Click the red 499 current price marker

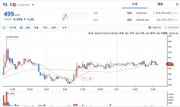[169, 64]
